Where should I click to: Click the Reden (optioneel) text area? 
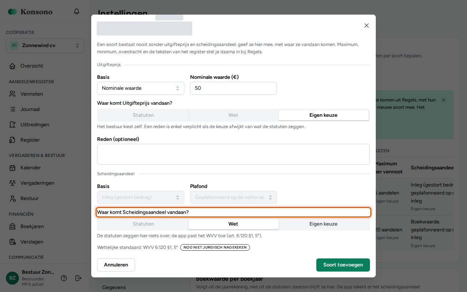(233, 154)
